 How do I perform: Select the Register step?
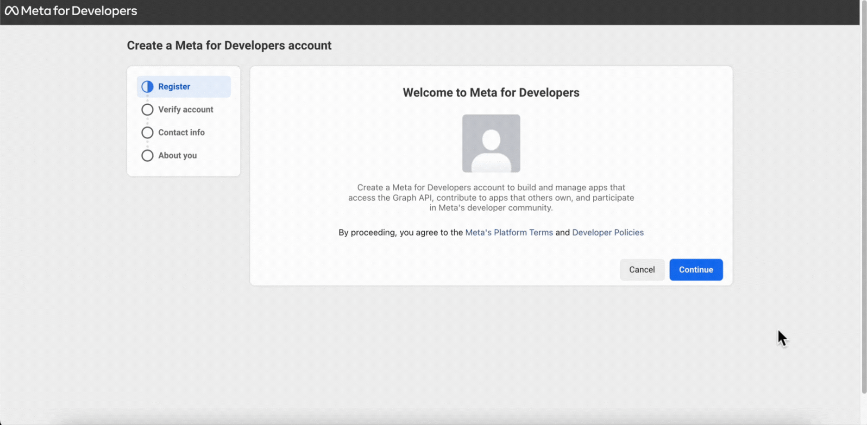coord(183,87)
